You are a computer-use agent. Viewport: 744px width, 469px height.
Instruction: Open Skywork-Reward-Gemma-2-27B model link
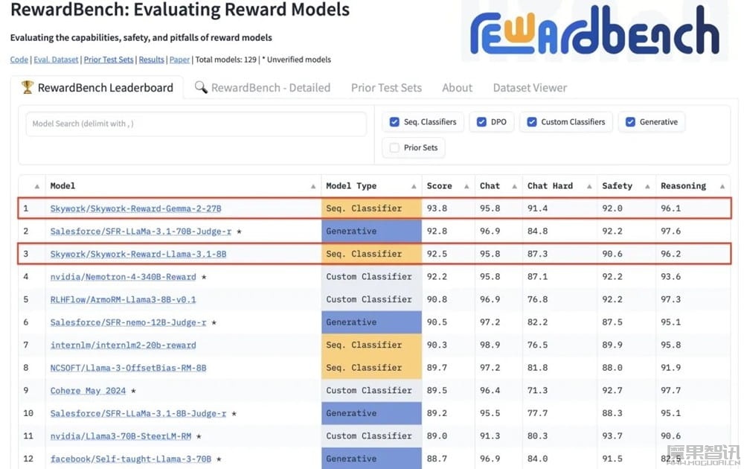tap(135, 208)
